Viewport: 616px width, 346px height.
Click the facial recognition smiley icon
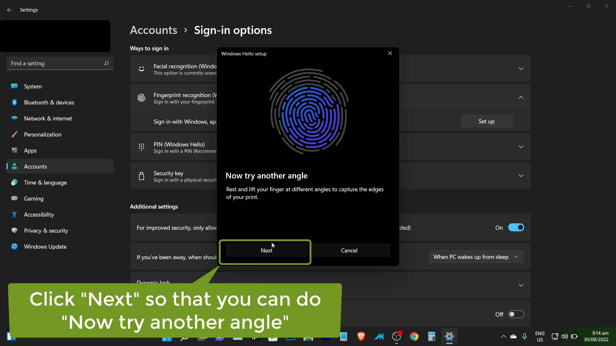pyautogui.click(x=141, y=69)
